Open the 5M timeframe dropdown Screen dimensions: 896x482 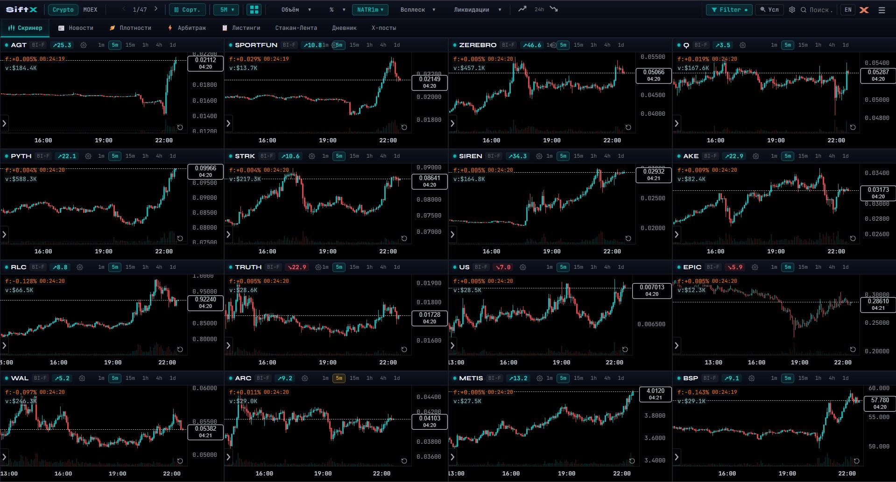point(226,9)
